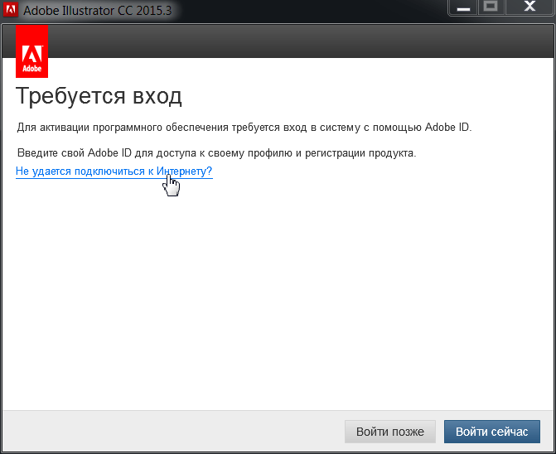Screen dimensions: 556x454
Task: Click the Illustrator icon in title bar
Action: (10, 9)
